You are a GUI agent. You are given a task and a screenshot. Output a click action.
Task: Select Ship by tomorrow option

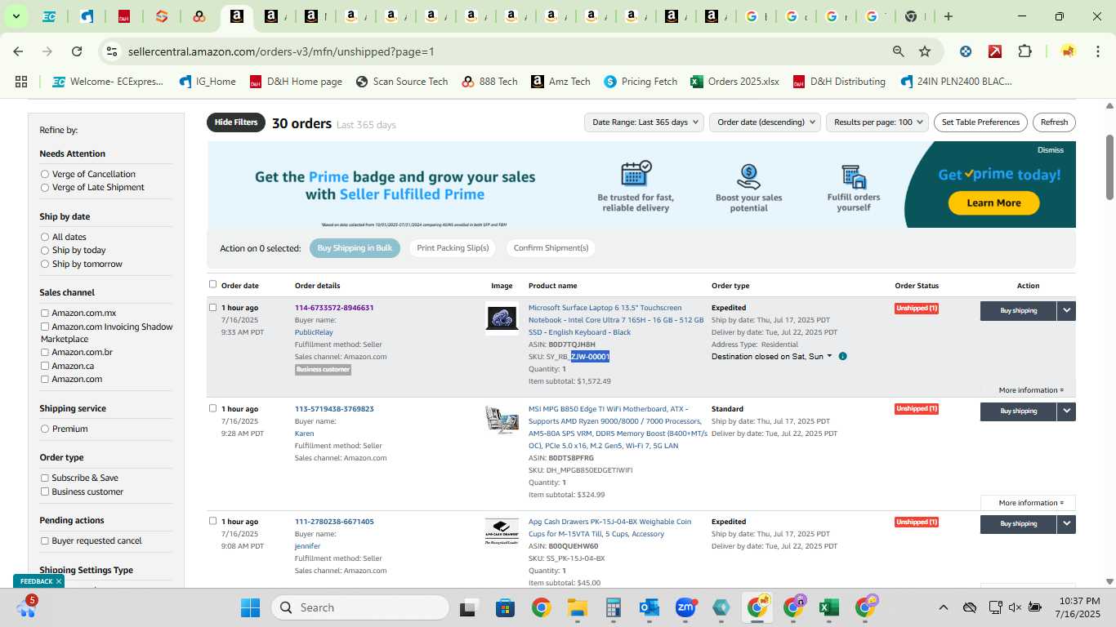click(x=45, y=264)
